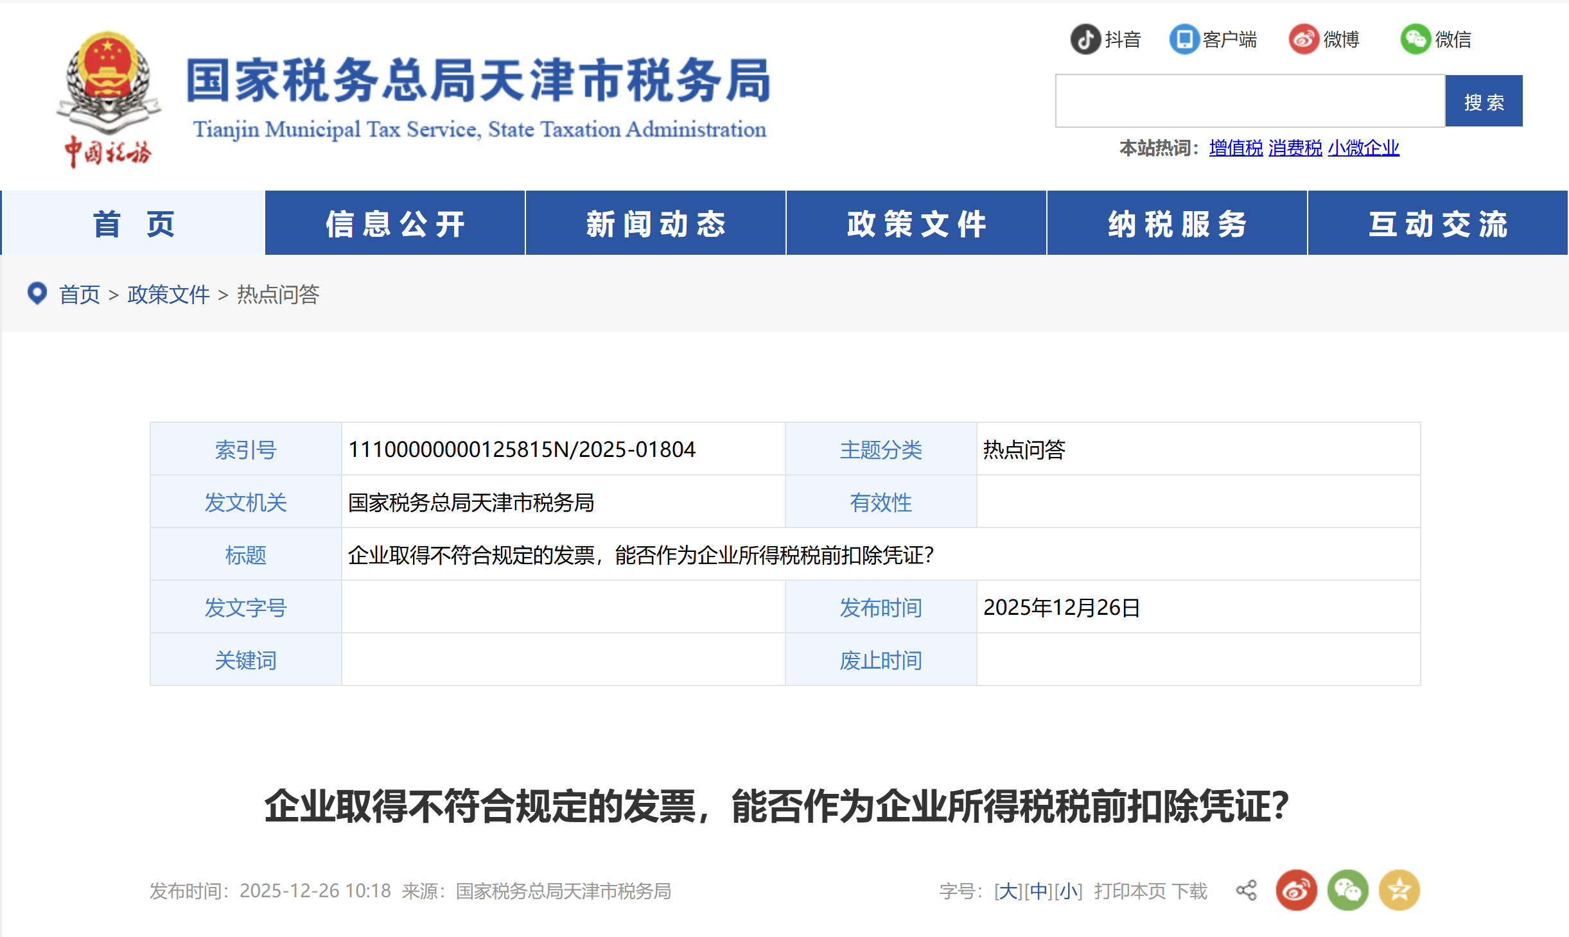The width and height of the screenshot is (1569, 937).
Task: Click the 发文机关 value 国家税务总局天津市税务局
Action: [x=471, y=502]
